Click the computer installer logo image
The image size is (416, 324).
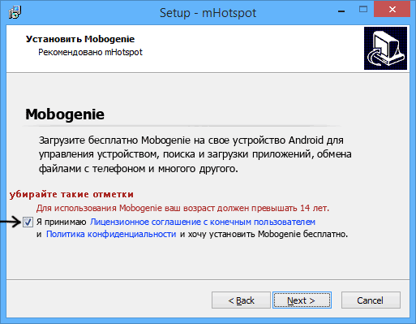[385, 48]
